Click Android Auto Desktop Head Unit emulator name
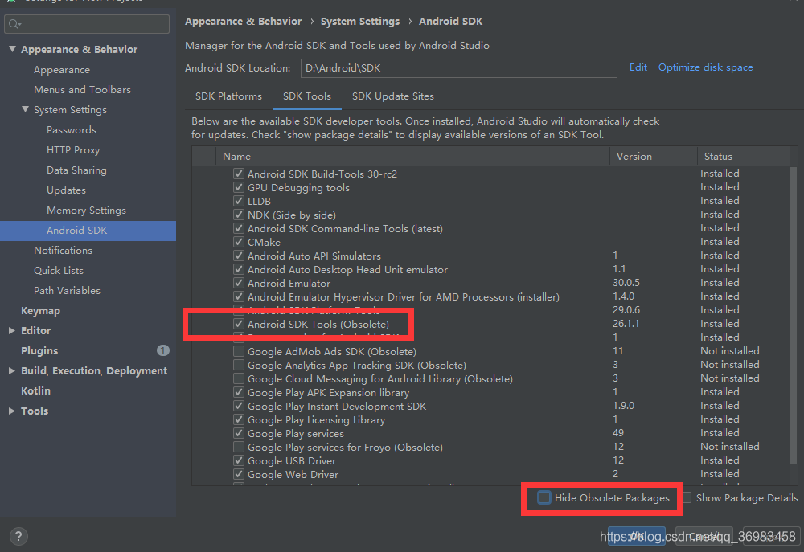This screenshot has width=804, height=552. (x=347, y=270)
